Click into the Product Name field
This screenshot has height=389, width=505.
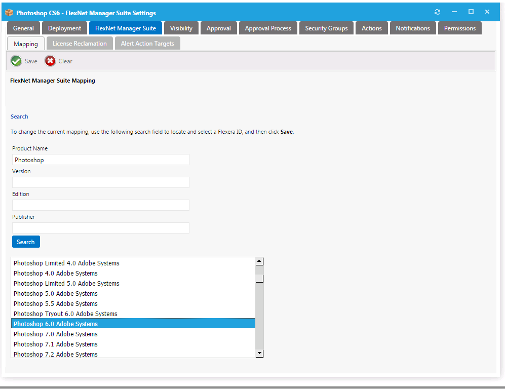(x=100, y=160)
